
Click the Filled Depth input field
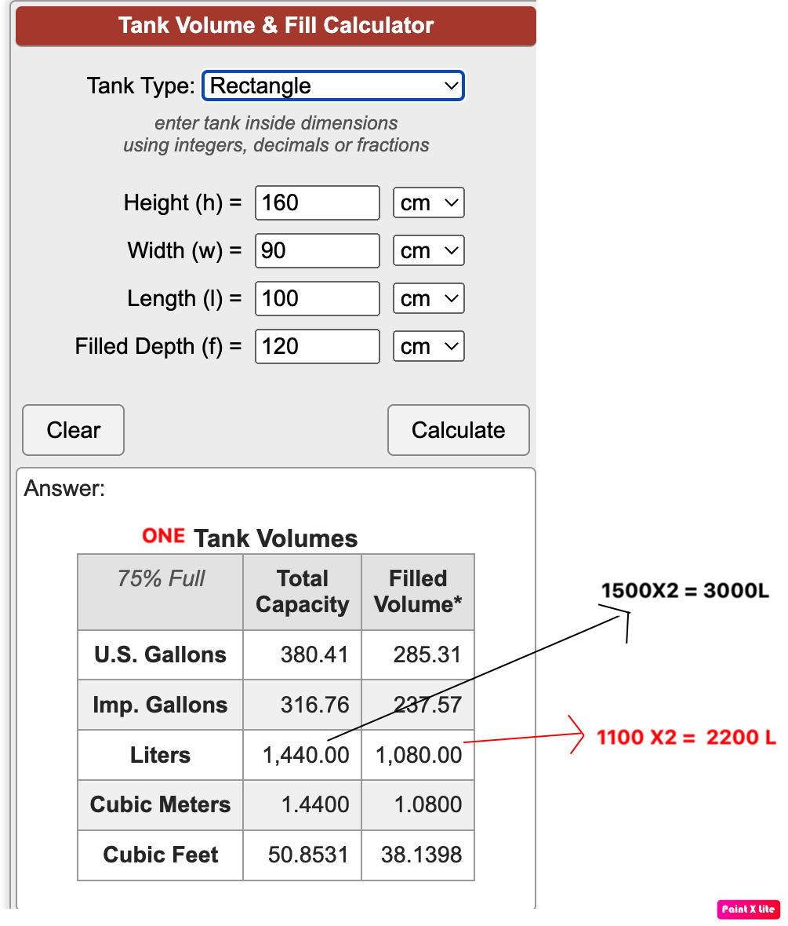(317, 347)
